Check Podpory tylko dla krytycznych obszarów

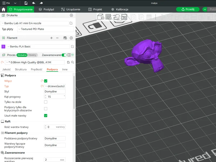pos(46,109)
